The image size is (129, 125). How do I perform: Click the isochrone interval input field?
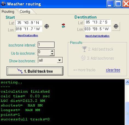tap(46, 45)
